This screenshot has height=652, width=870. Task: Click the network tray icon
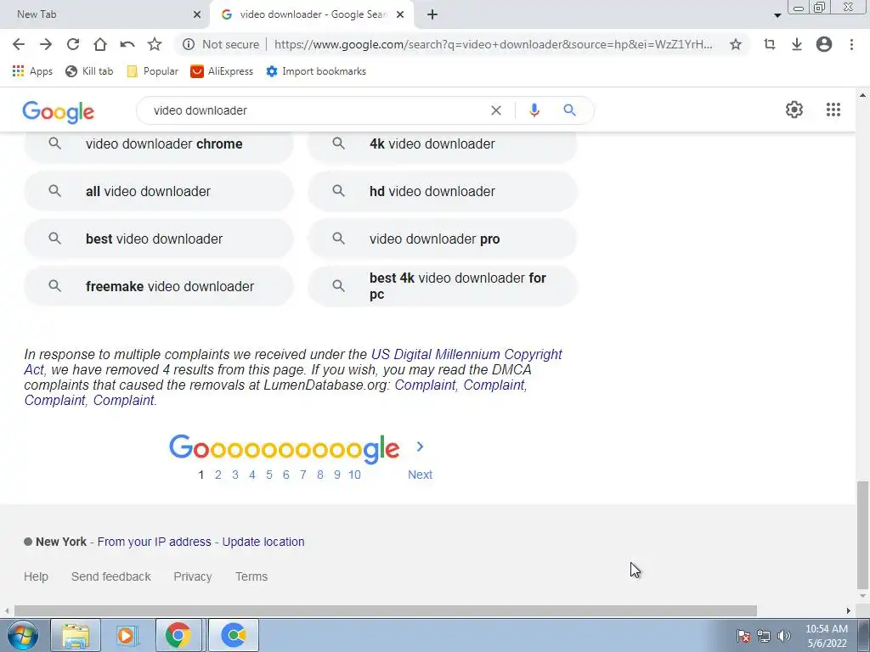764,636
